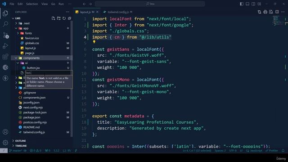Open the Edit menu

coord(20,4)
